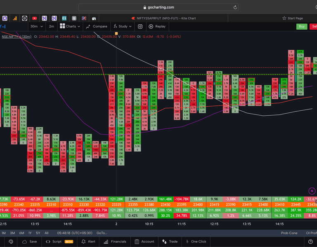This screenshot has height=247, width=317.
Task: Click the -903.75K cumulative delta cell
Action: (x=100, y=210)
